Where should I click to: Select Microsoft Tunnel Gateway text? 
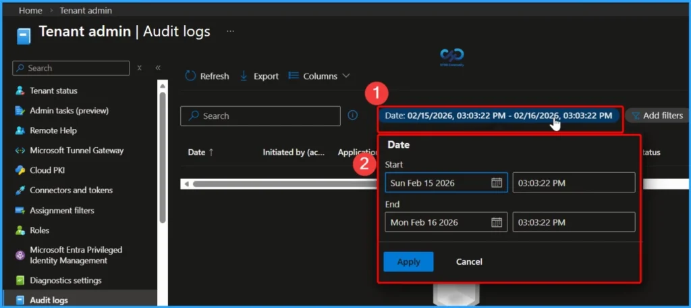pos(77,151)
